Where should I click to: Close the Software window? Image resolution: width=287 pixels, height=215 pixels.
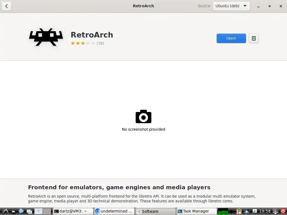(x=281, y=6)
